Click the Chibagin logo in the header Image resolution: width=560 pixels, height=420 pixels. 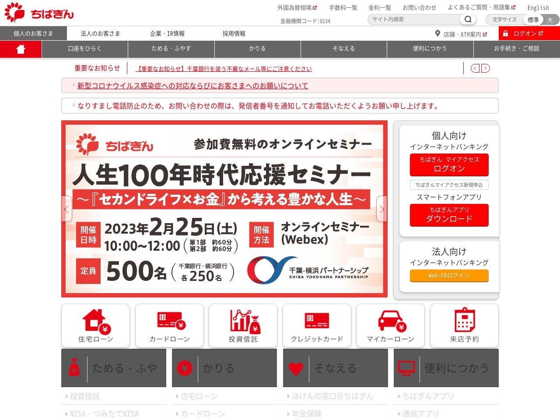click(x=38, y=13)
